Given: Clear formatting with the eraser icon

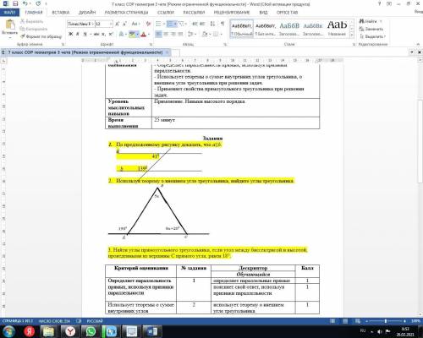Looking at the screenshot, I should 148,24.
